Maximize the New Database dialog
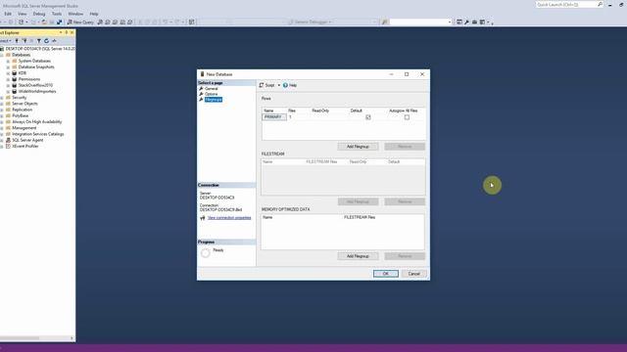The image size is (627, 352). tap(407, 74)
